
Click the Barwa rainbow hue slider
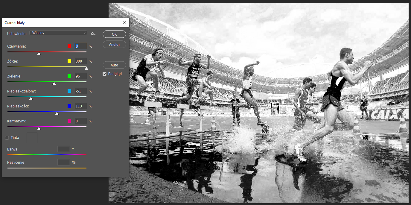(47, 155)
